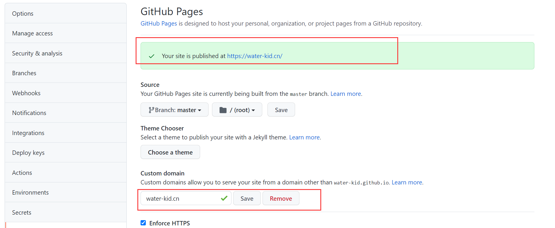
Task: Open Learn more link under Custom domain
Action: point(407,182)
